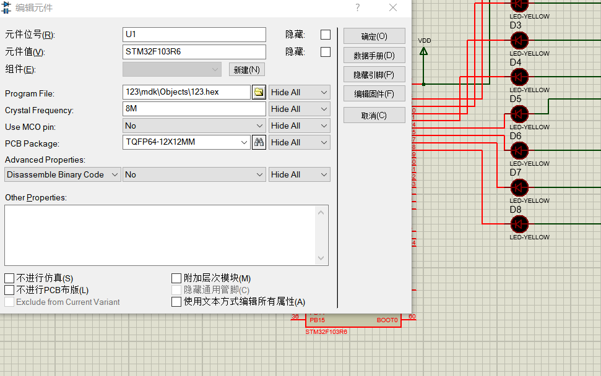Click the 隐藏引脚(P) hidden pins button
The height and width of the screenshot is (376, 601).
[x=374, y=75]
